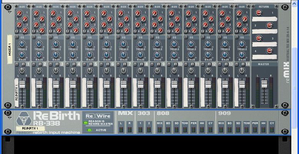
Task: Click the Treble knob on channel 4
Action: (73, 44)
